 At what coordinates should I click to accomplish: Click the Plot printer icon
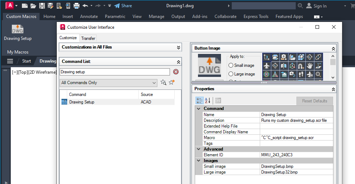pos(77,6)
